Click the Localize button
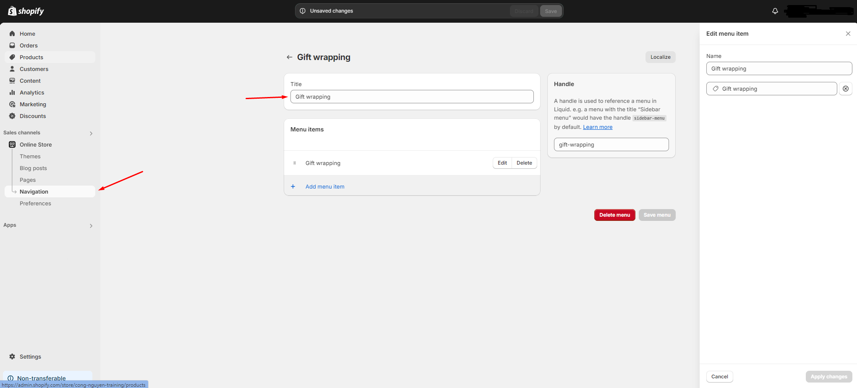Image resolution: width=857 pixels, height=388 pixels. [660, 57]
